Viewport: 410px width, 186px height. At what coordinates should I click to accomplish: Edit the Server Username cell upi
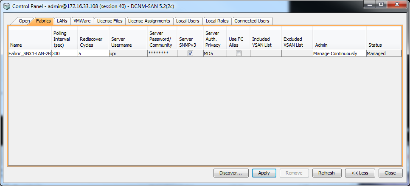128,54
